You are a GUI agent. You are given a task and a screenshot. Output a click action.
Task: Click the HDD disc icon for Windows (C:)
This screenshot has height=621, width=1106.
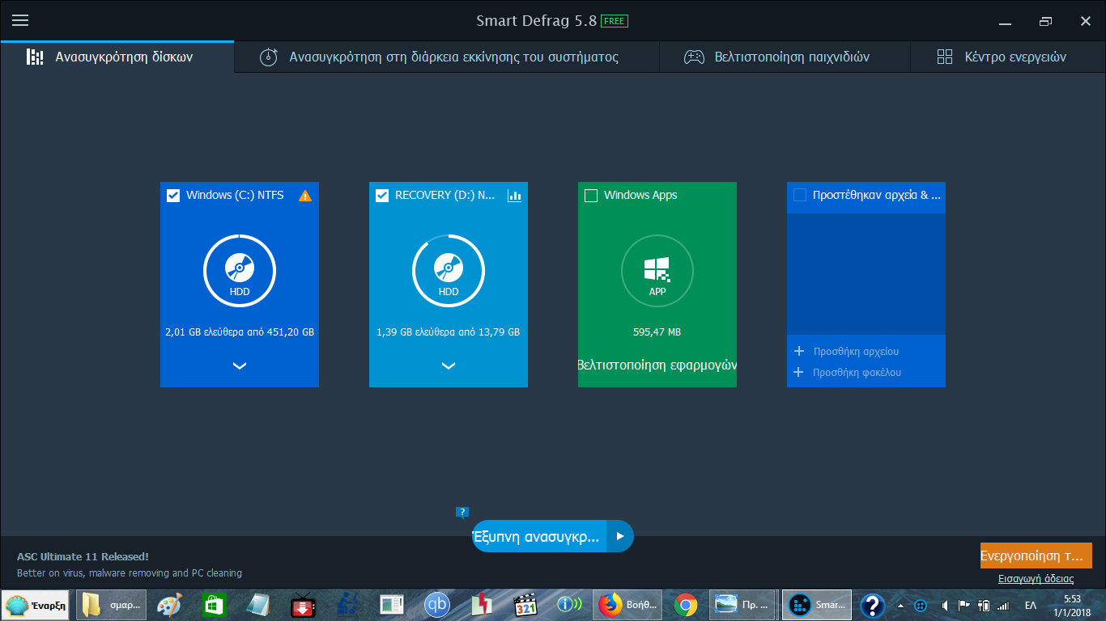click(240, 270)
